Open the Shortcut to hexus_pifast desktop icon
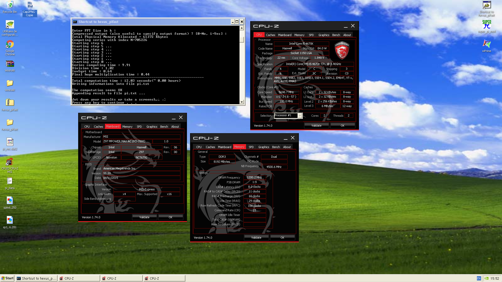Viewport: 502px width, 282px height. tap(487, 9)
